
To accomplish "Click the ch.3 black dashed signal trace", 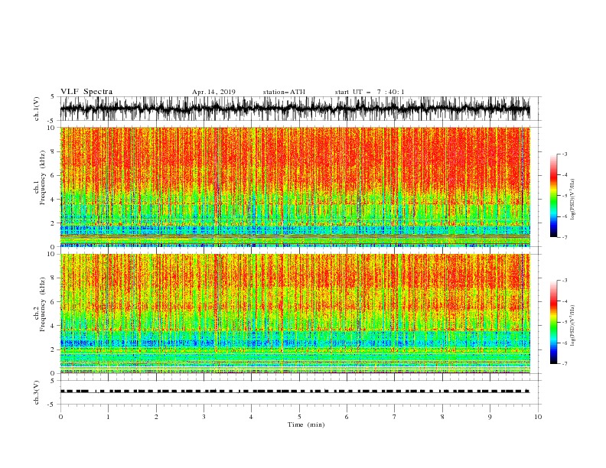I will click(295, 392).
